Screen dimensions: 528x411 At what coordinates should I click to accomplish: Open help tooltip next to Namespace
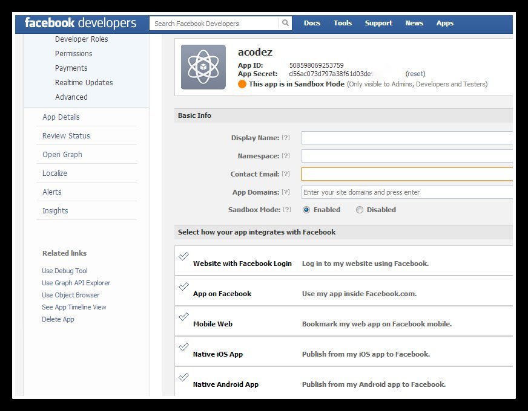point(286,155)
